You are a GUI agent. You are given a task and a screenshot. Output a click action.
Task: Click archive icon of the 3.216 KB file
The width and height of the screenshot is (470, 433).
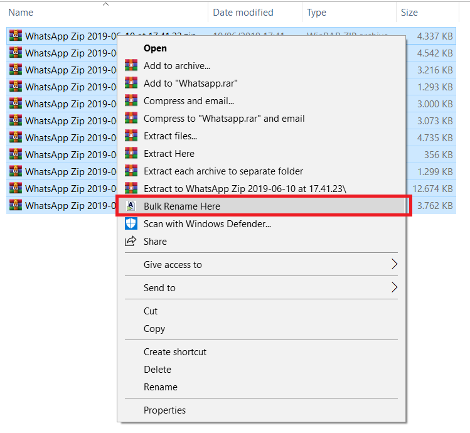pos(16,69)
